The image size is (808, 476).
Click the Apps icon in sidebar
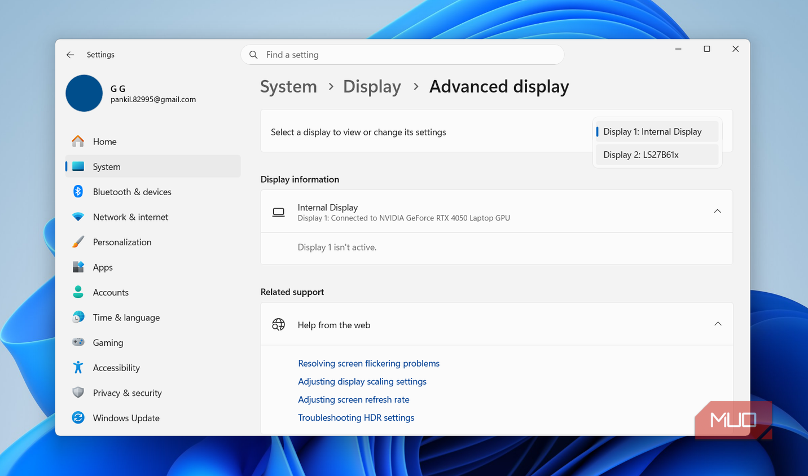[x=78, y=267]
